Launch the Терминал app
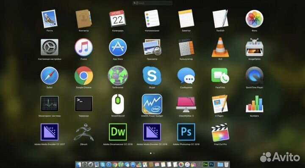 point(83,104)
